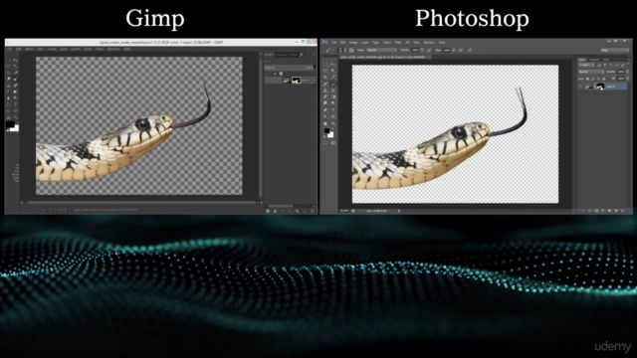Select the Quick Selection tool in Photoshop
This screenshot has width=637, height=358.
pyautogui.click(x=333, y=71)
